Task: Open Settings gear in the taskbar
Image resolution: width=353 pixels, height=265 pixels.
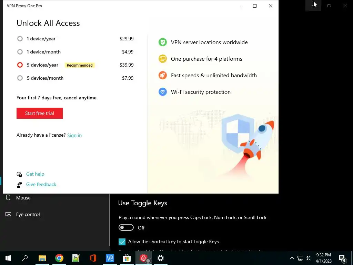Action: pos(161,258)
